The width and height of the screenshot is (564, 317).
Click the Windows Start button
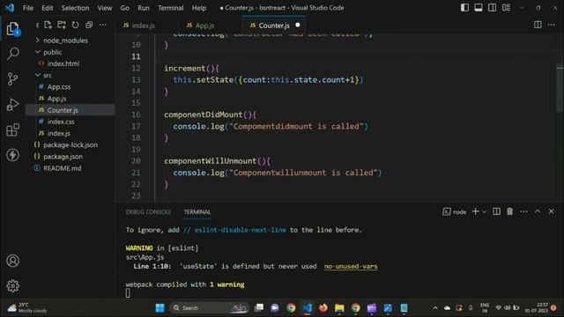pyautogui.click(x=160, y=307)
